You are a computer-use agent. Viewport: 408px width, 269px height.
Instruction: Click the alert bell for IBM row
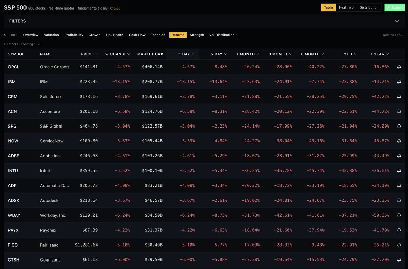click(x=399, y=82)
